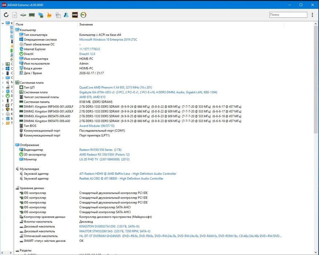Screen dimensions: 319x255
Task: Select the server tower node in the left tree
Action: coord(8,73)
